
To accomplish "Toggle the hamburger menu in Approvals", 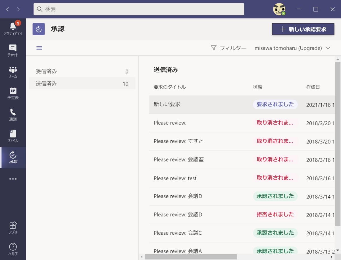I will coord(39,48).
